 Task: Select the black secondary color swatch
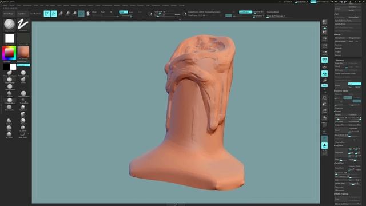[x=6, y=67]
